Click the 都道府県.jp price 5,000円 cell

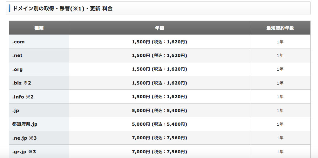(x=159, y=124)
